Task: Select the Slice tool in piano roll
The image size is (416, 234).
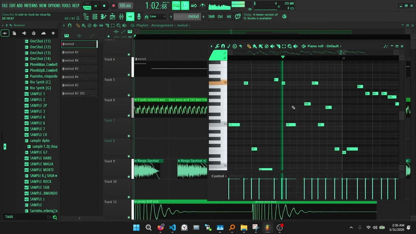Action: (x=278, y=46)
